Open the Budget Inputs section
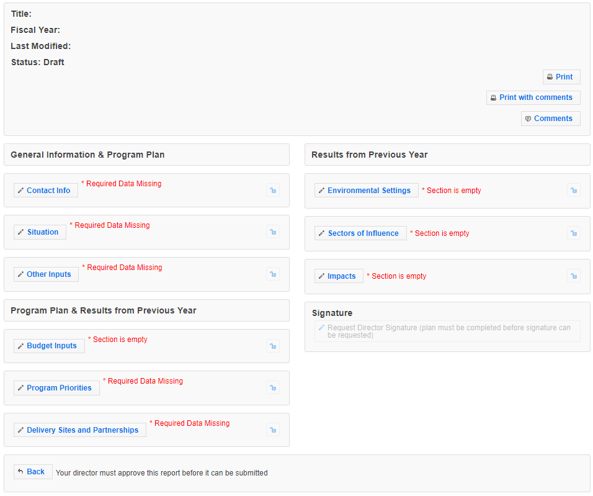The image size is (593, 496). click(49, 346)
